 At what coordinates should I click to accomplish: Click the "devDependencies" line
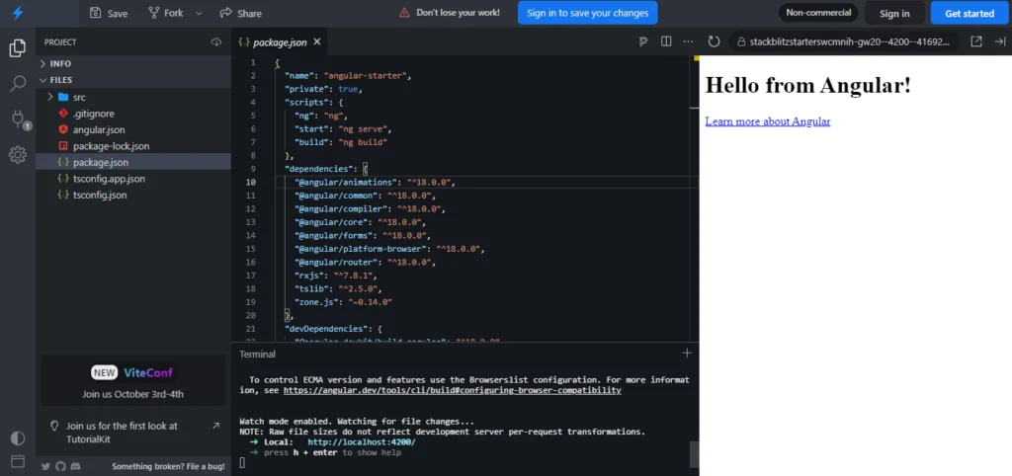334,329
